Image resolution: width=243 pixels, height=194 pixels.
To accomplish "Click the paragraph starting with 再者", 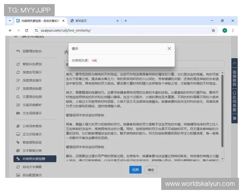I will click(x=142, y=131).
